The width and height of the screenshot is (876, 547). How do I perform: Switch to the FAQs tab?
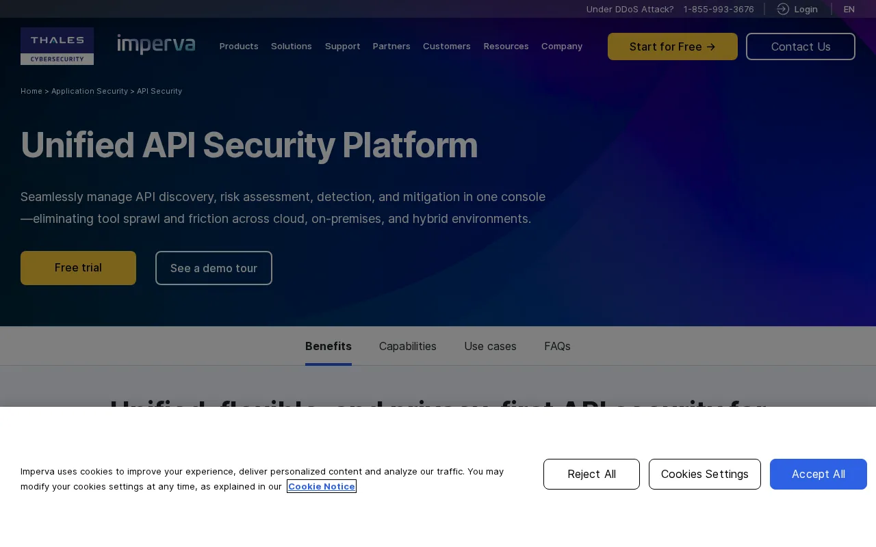(557, 346)
